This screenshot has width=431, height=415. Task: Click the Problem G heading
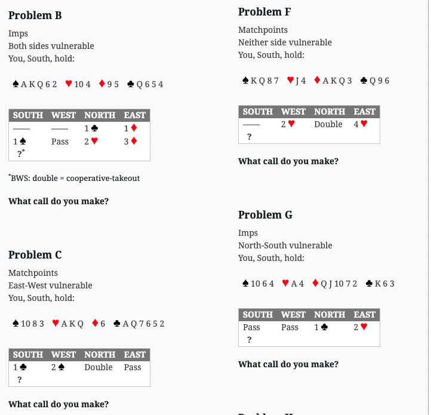coord(265,215)
